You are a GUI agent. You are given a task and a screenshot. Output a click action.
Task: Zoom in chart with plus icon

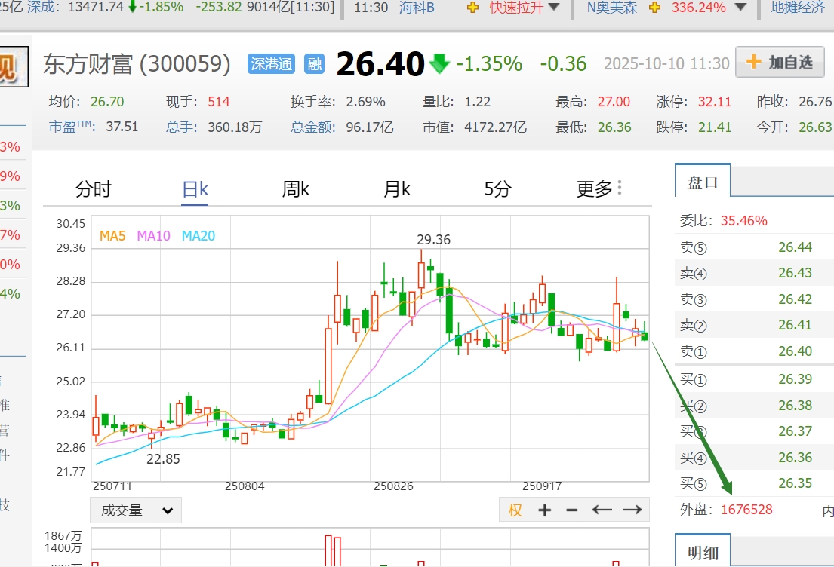point(544,510)
